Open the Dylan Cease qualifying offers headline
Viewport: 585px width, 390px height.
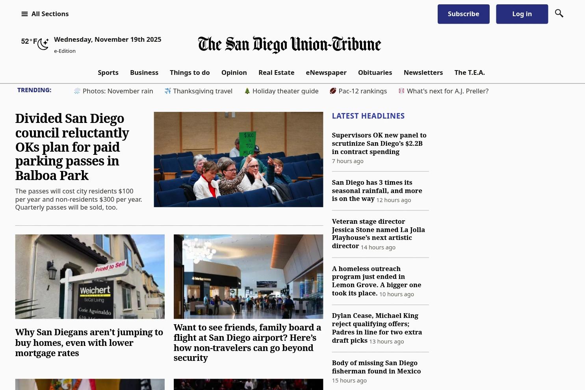tap(377, 328)
